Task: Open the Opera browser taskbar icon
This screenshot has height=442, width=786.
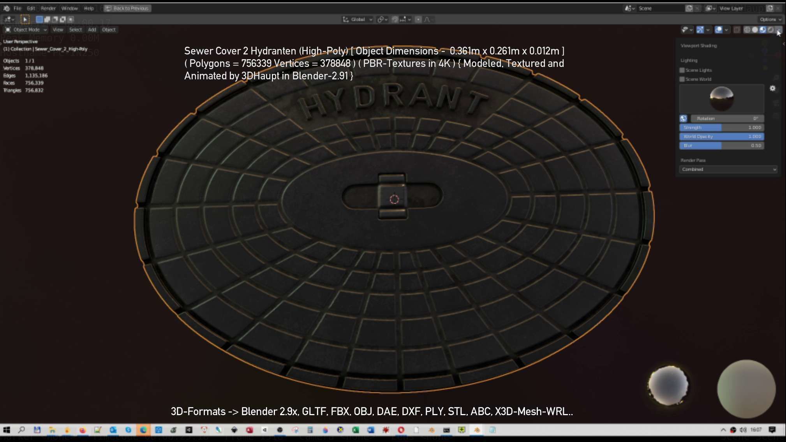Action: point(401,430)
